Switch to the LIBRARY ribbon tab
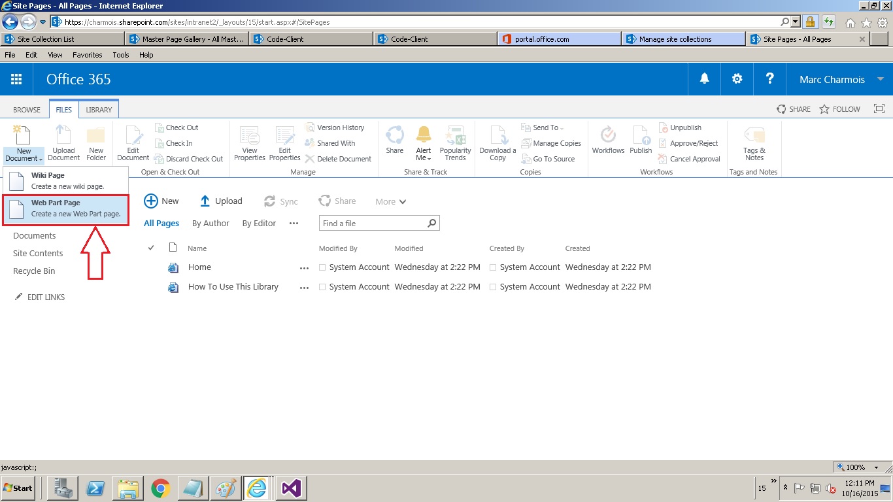 point(98,109)
